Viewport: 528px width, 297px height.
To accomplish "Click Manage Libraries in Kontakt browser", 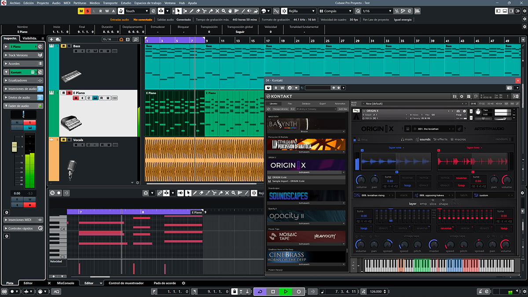I will pyautogui.click(x=280, y=108).
